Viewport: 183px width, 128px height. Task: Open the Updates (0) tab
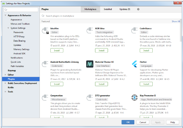[x=125, y=9]
